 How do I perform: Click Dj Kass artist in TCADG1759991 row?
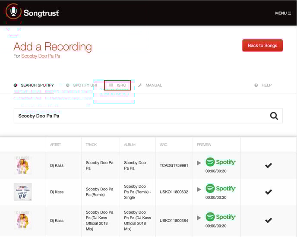pos(57,165)
